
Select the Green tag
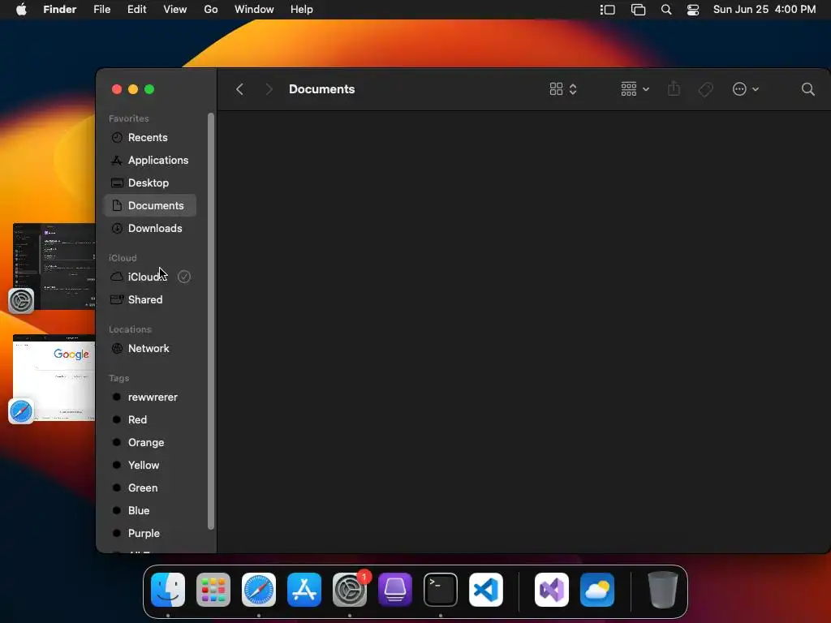tap(150, 488)
